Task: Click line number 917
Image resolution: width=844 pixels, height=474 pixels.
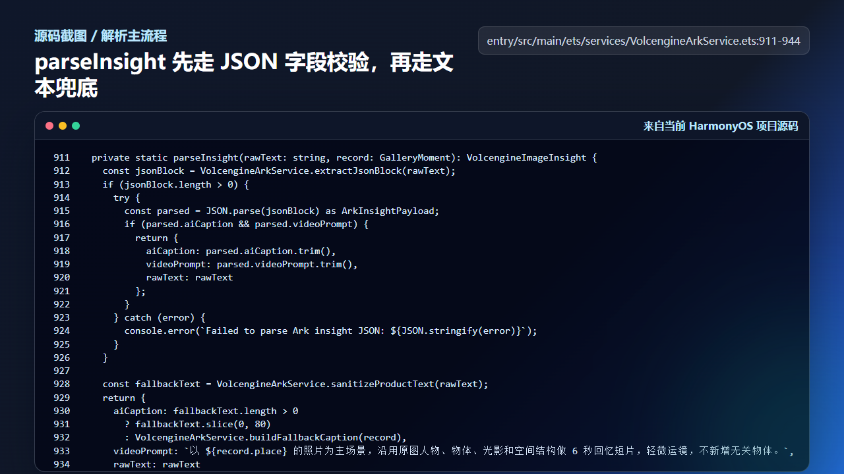Action: (62, 238)
